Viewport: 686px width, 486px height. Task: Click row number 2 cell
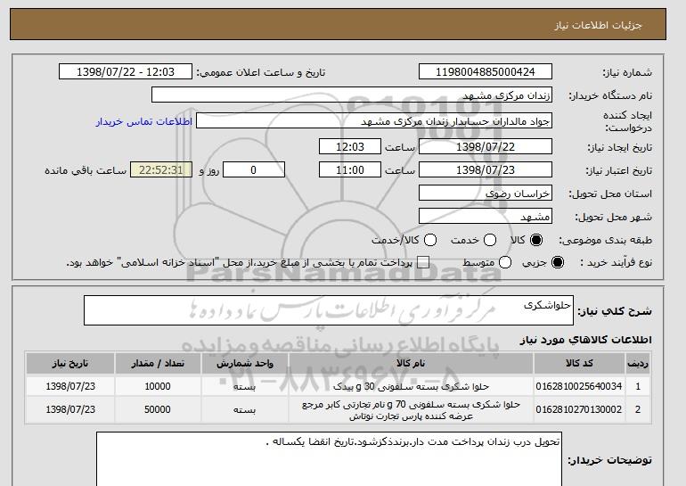pyautogui.click(x=638, y=409)
